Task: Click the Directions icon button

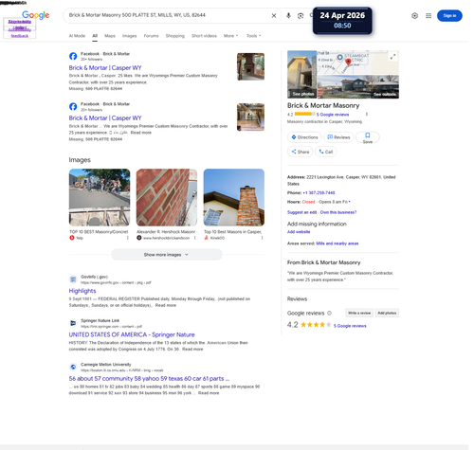Action: [304, 137]
